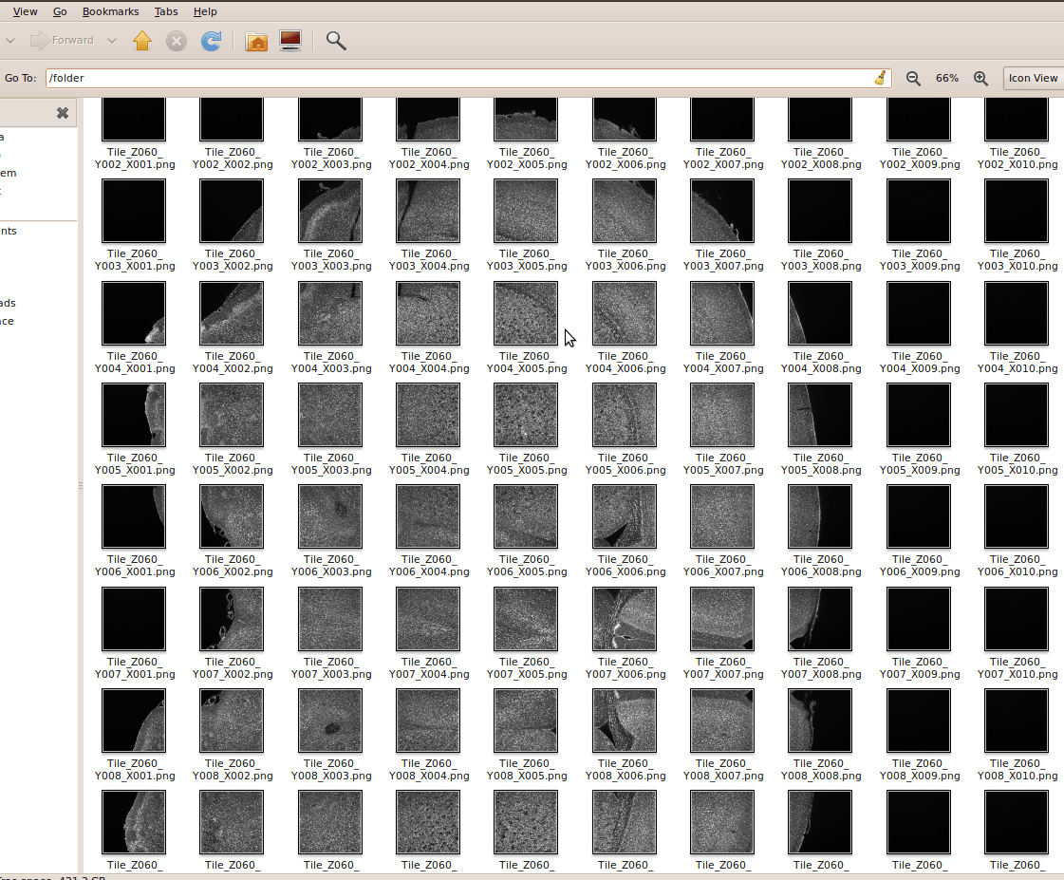Zoom in using the magnifier plus icon
The height and width of the screenshot is (880, 1064).
click(981, 79)
